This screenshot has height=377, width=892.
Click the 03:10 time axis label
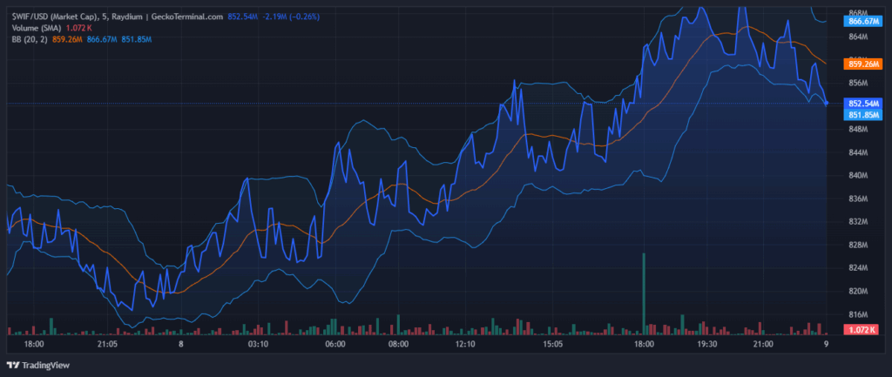(257, 344)
